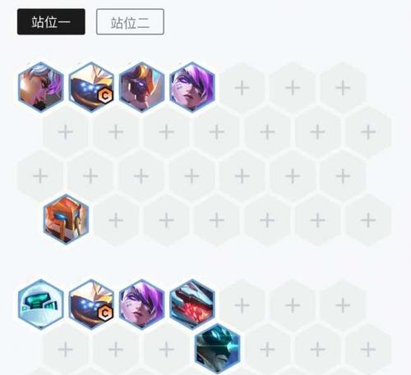Image resolution: width=411 pixels, height=375 pixels.
Task: Select the silver-haired champion with purple visor
Action: 41,88
